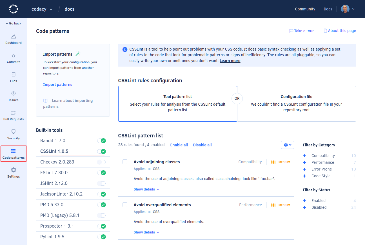The height and width of the screenshot is (245, 365).
Task: Toggle the Bandit 1.7.0 switch
Action: point(101,141)
